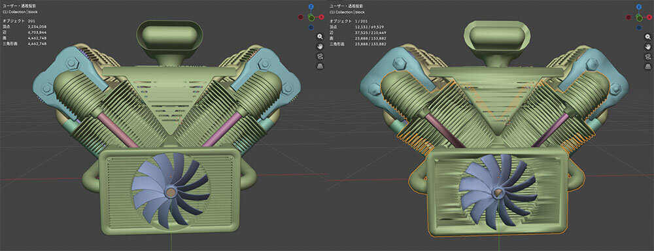Click the zoom magnifier icon in right viewport
Screen dimensions: 654x251
point(647,37)
